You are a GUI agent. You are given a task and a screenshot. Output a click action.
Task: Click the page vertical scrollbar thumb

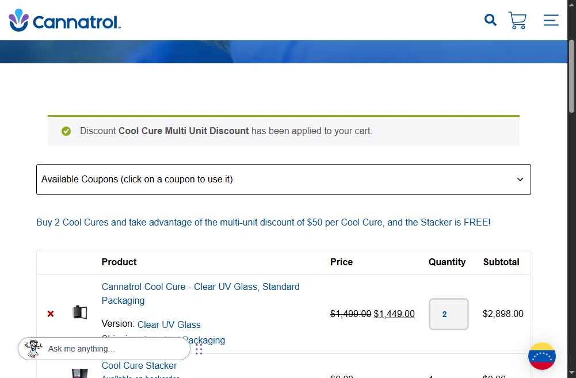pyautogui.click(x=571, y=76)
